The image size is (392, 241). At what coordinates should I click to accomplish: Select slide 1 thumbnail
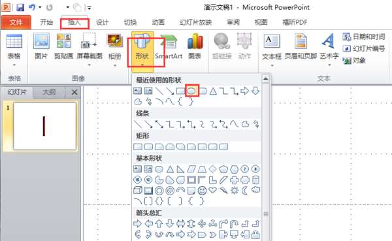click(44, 126)
